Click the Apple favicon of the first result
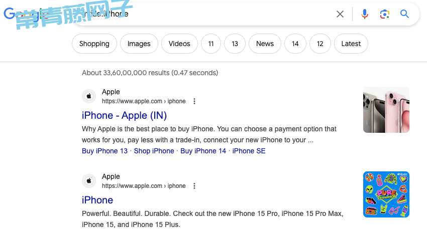427x236 pixels. click(89, 96)
